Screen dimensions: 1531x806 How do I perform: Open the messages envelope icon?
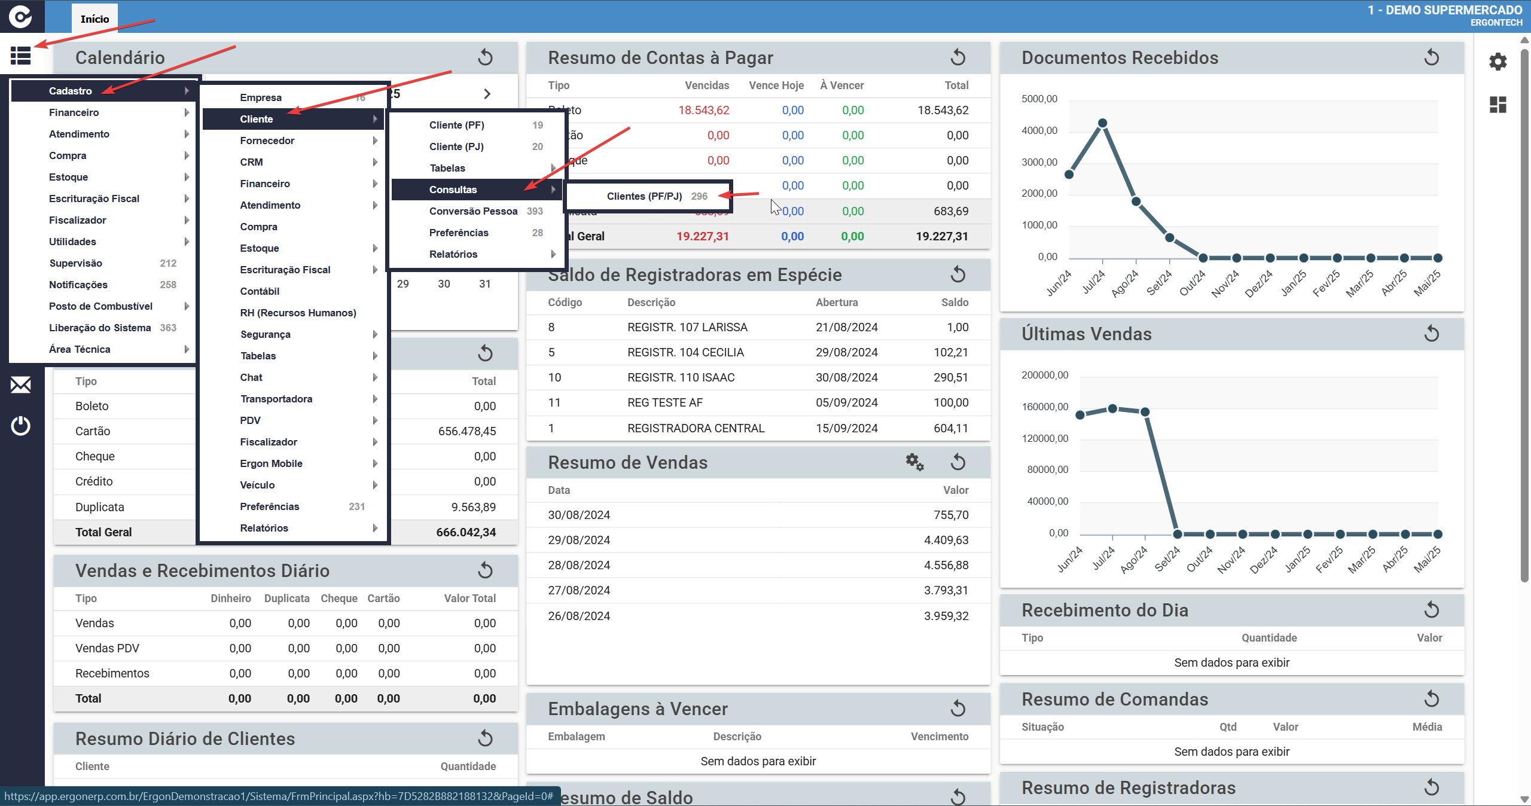click(x=21, y=384)
